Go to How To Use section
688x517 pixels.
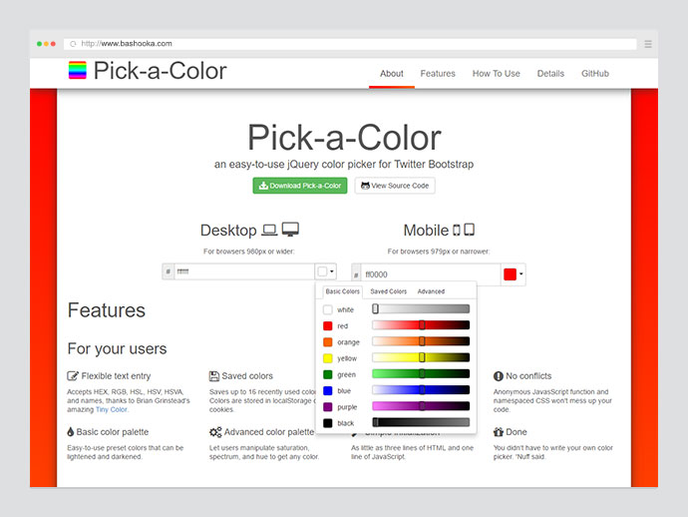point(496,73)
